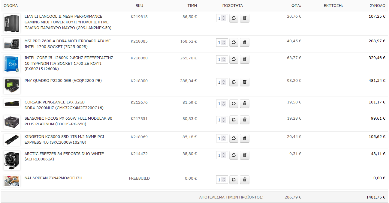
Task: Update quantity of Intel Core i5-12600K
Action: click(x=234, y=59)
